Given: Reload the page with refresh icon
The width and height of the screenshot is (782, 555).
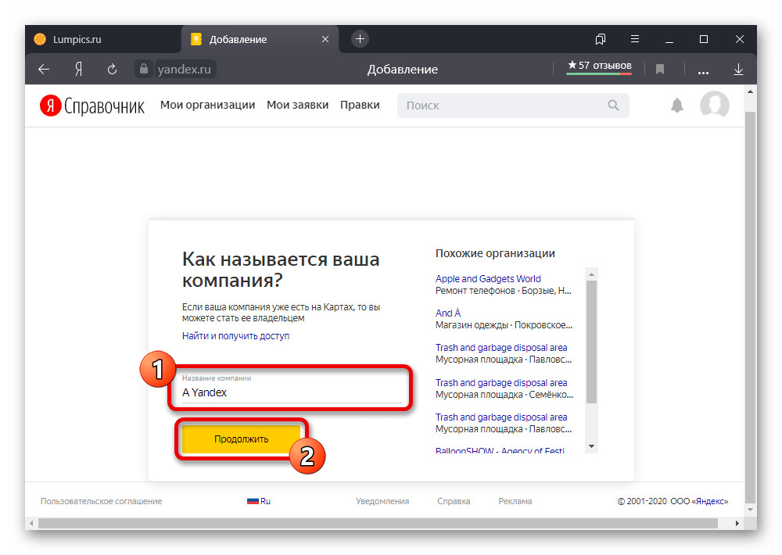Looking at the screenshot, I should tap(112, 69).
